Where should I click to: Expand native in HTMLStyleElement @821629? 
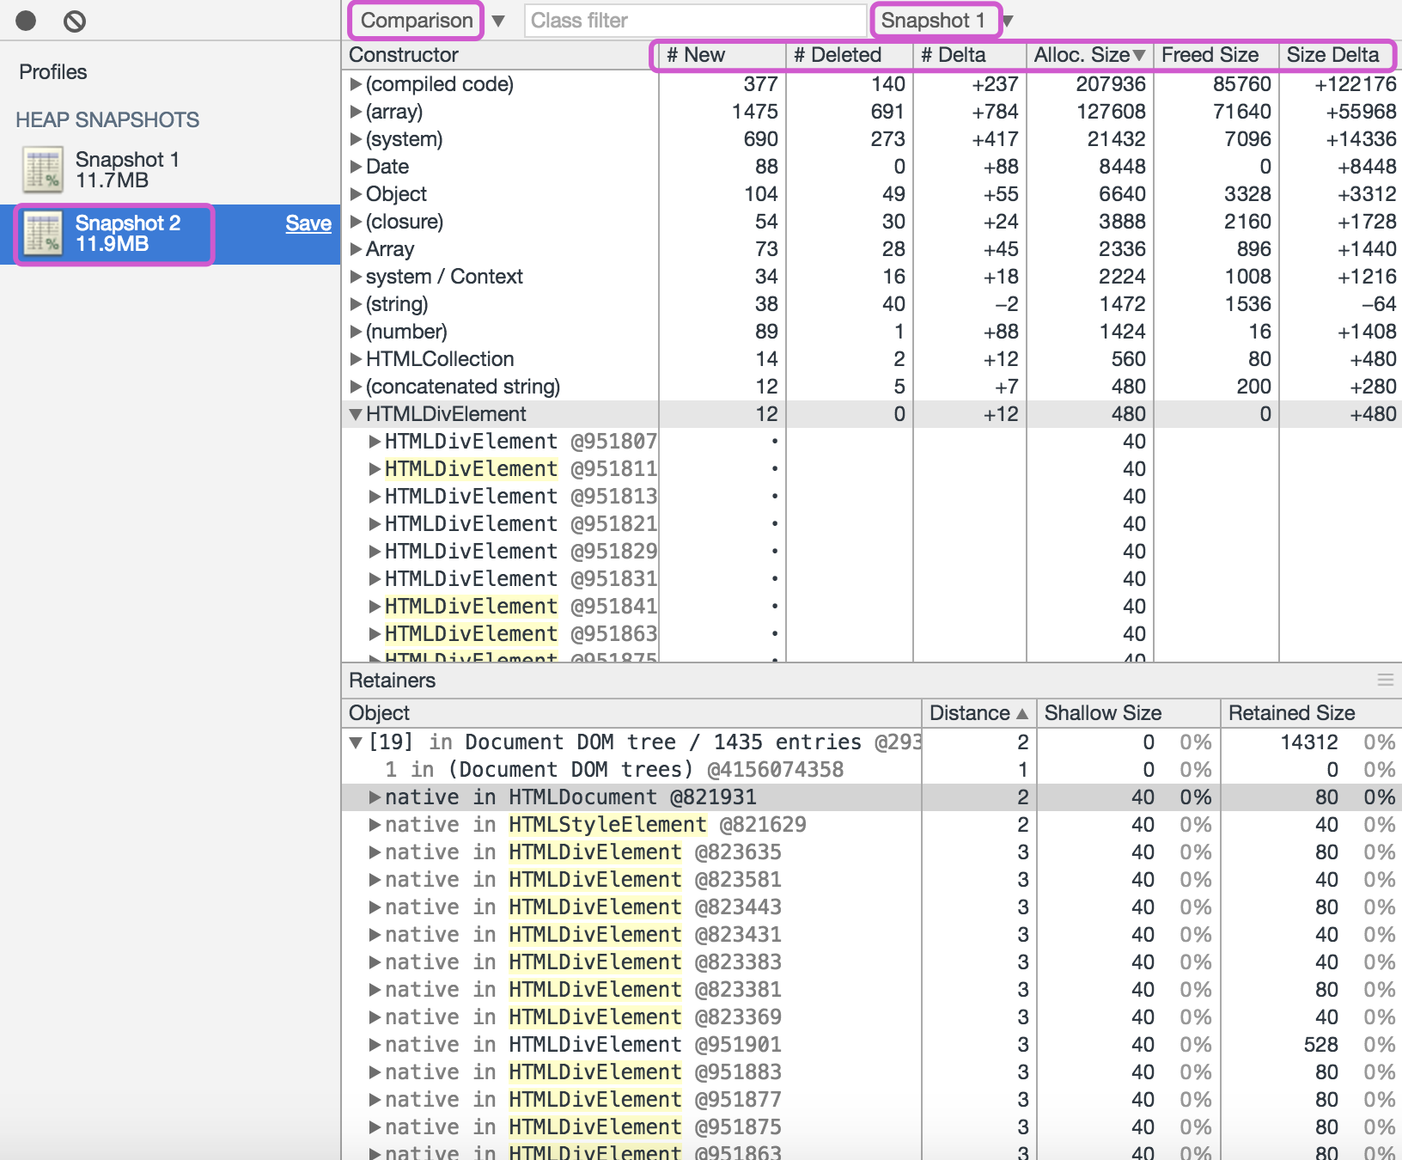tap(375, 825)
